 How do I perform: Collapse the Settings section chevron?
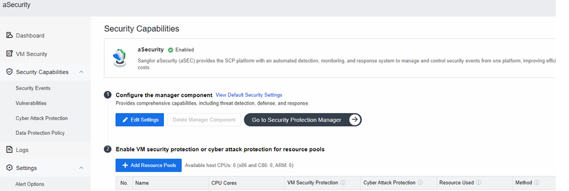[x=81, y=168]
